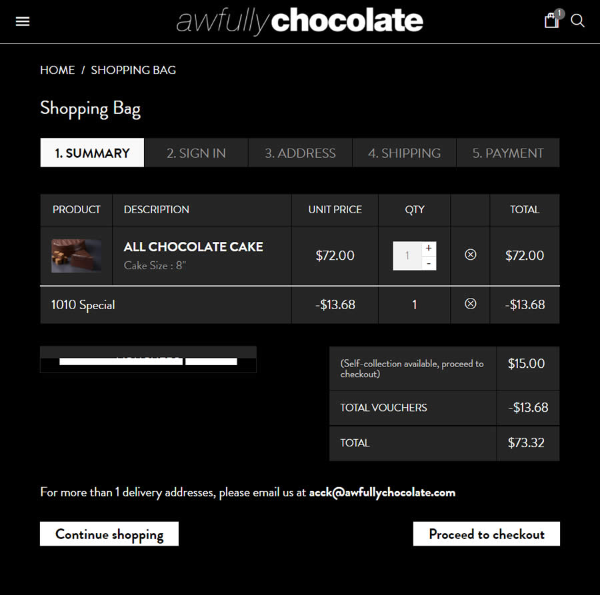Open the hamburger menu icon
This screenshot has width=600, height=595.
[x=23, y=21]
